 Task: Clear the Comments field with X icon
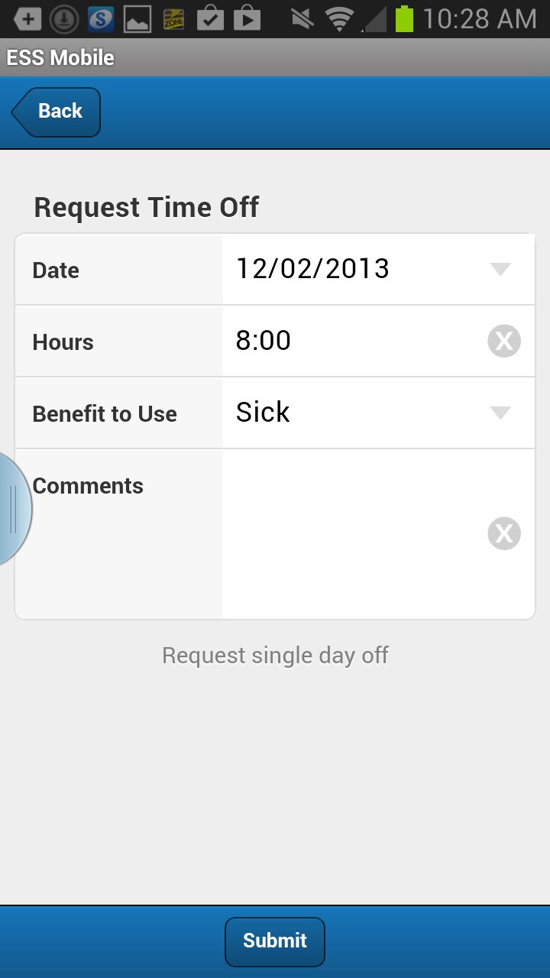pyautogui.click(x=504, y=533)
